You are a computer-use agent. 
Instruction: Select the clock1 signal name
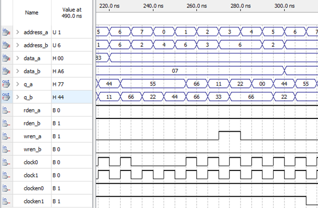[x=32, y=175]
